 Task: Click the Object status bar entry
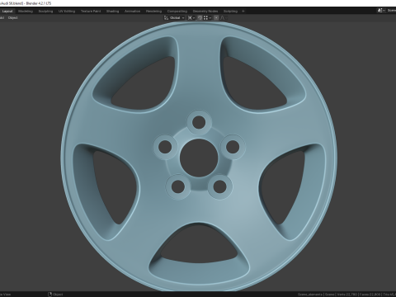click(55, 295)
